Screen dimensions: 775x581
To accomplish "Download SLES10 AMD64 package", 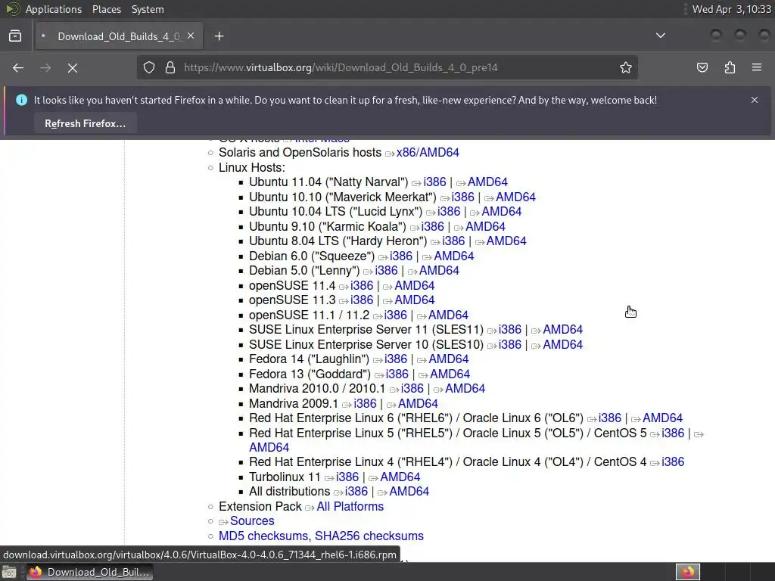I will (563, 344).
